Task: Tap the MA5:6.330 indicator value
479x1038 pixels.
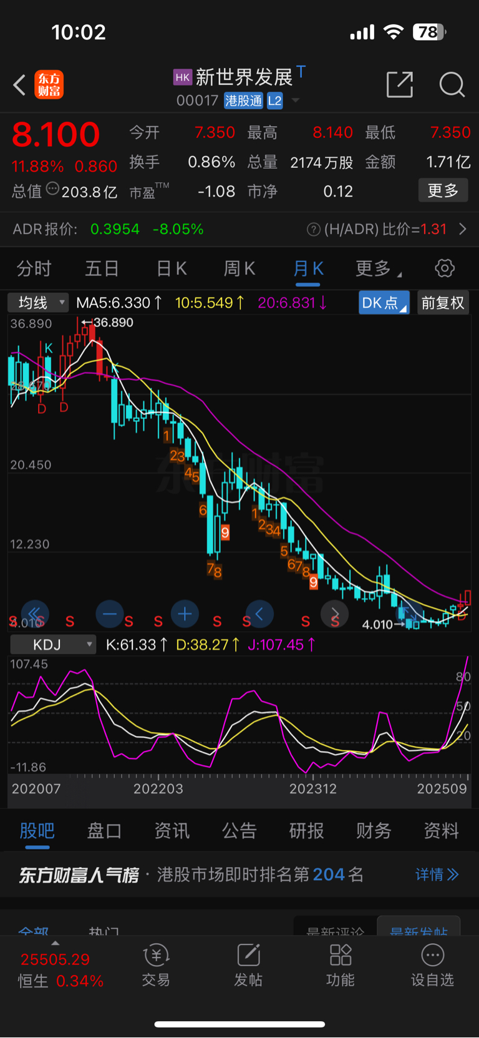Action: click(119, 303)
